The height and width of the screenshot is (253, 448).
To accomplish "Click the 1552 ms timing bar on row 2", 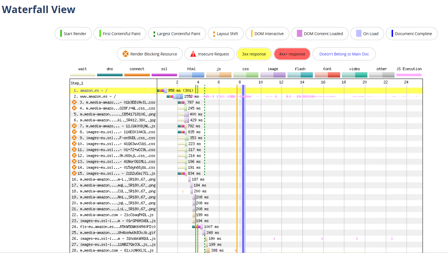I will [x=175, y=96].
